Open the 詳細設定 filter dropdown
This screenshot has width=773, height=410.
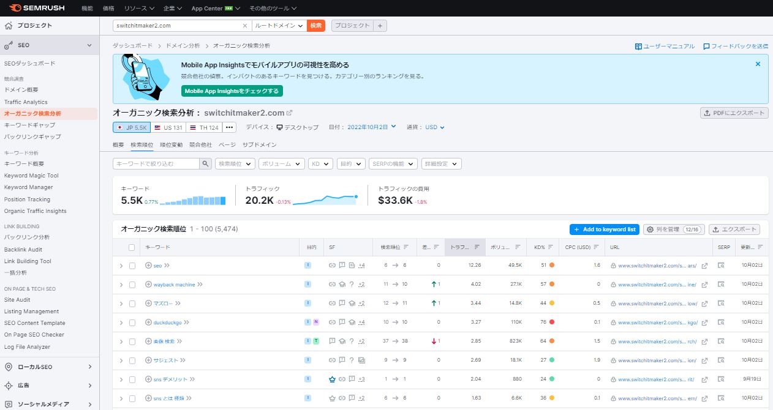tap(441, 164)
